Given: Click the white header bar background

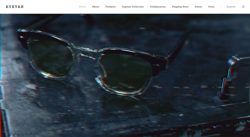Looking at the screenshot, I should [x=48, y=7].
